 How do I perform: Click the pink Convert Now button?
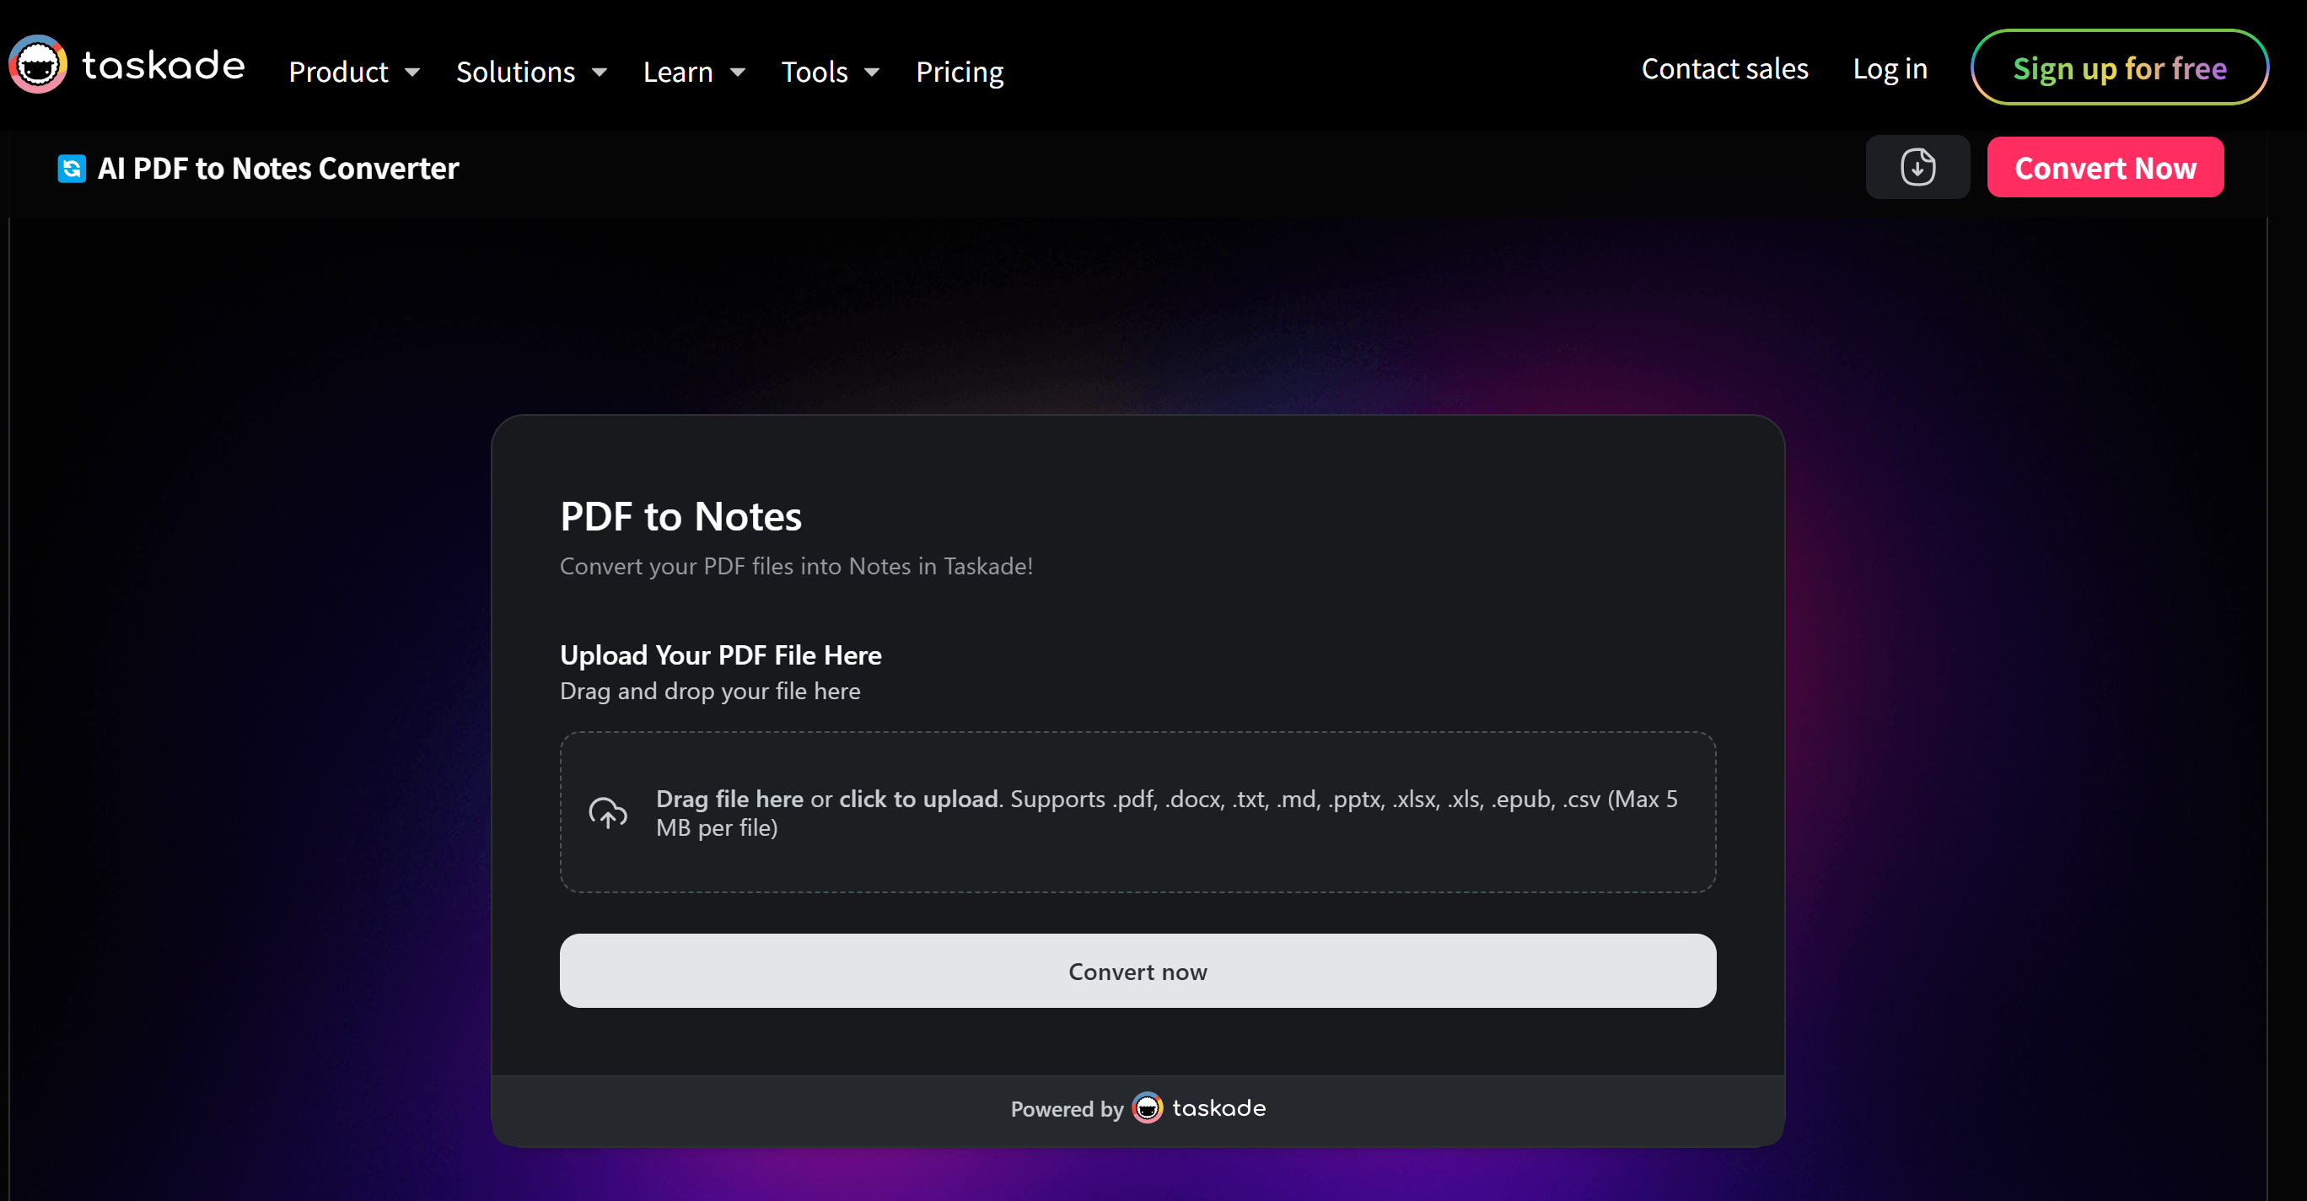[2105, 167]
